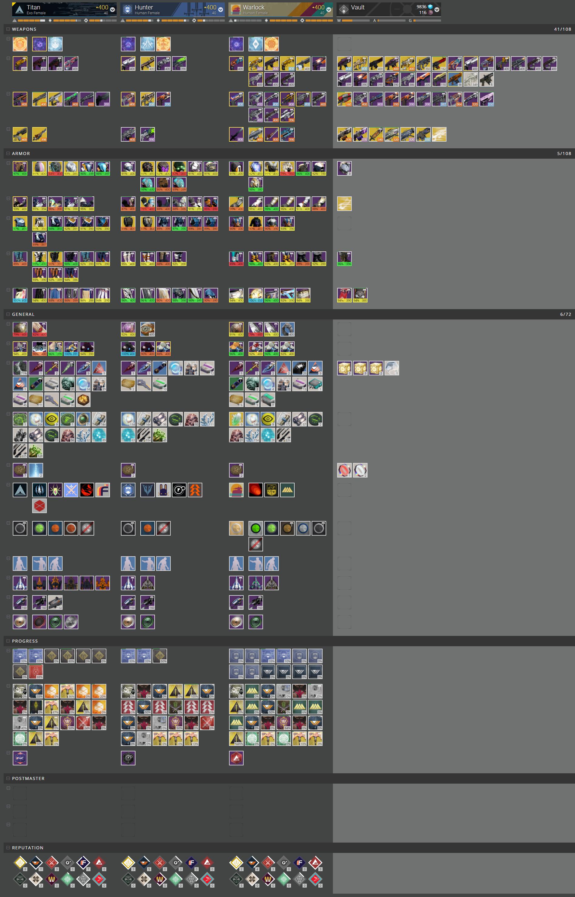Click the general count 6/72
The width and height of the screenshot is (575, 897).
(x=565, y=314)
